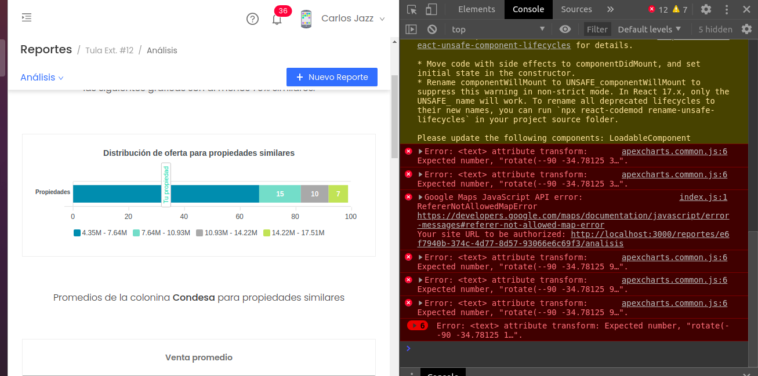Click the help question mark icon
This screenshot has height=376, width=758.
(x=252, y=19)
